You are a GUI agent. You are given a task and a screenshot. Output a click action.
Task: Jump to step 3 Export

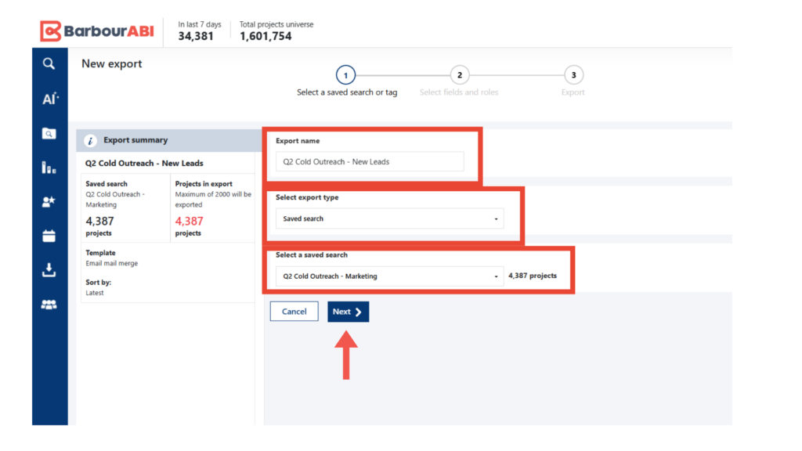click(573, 75)
